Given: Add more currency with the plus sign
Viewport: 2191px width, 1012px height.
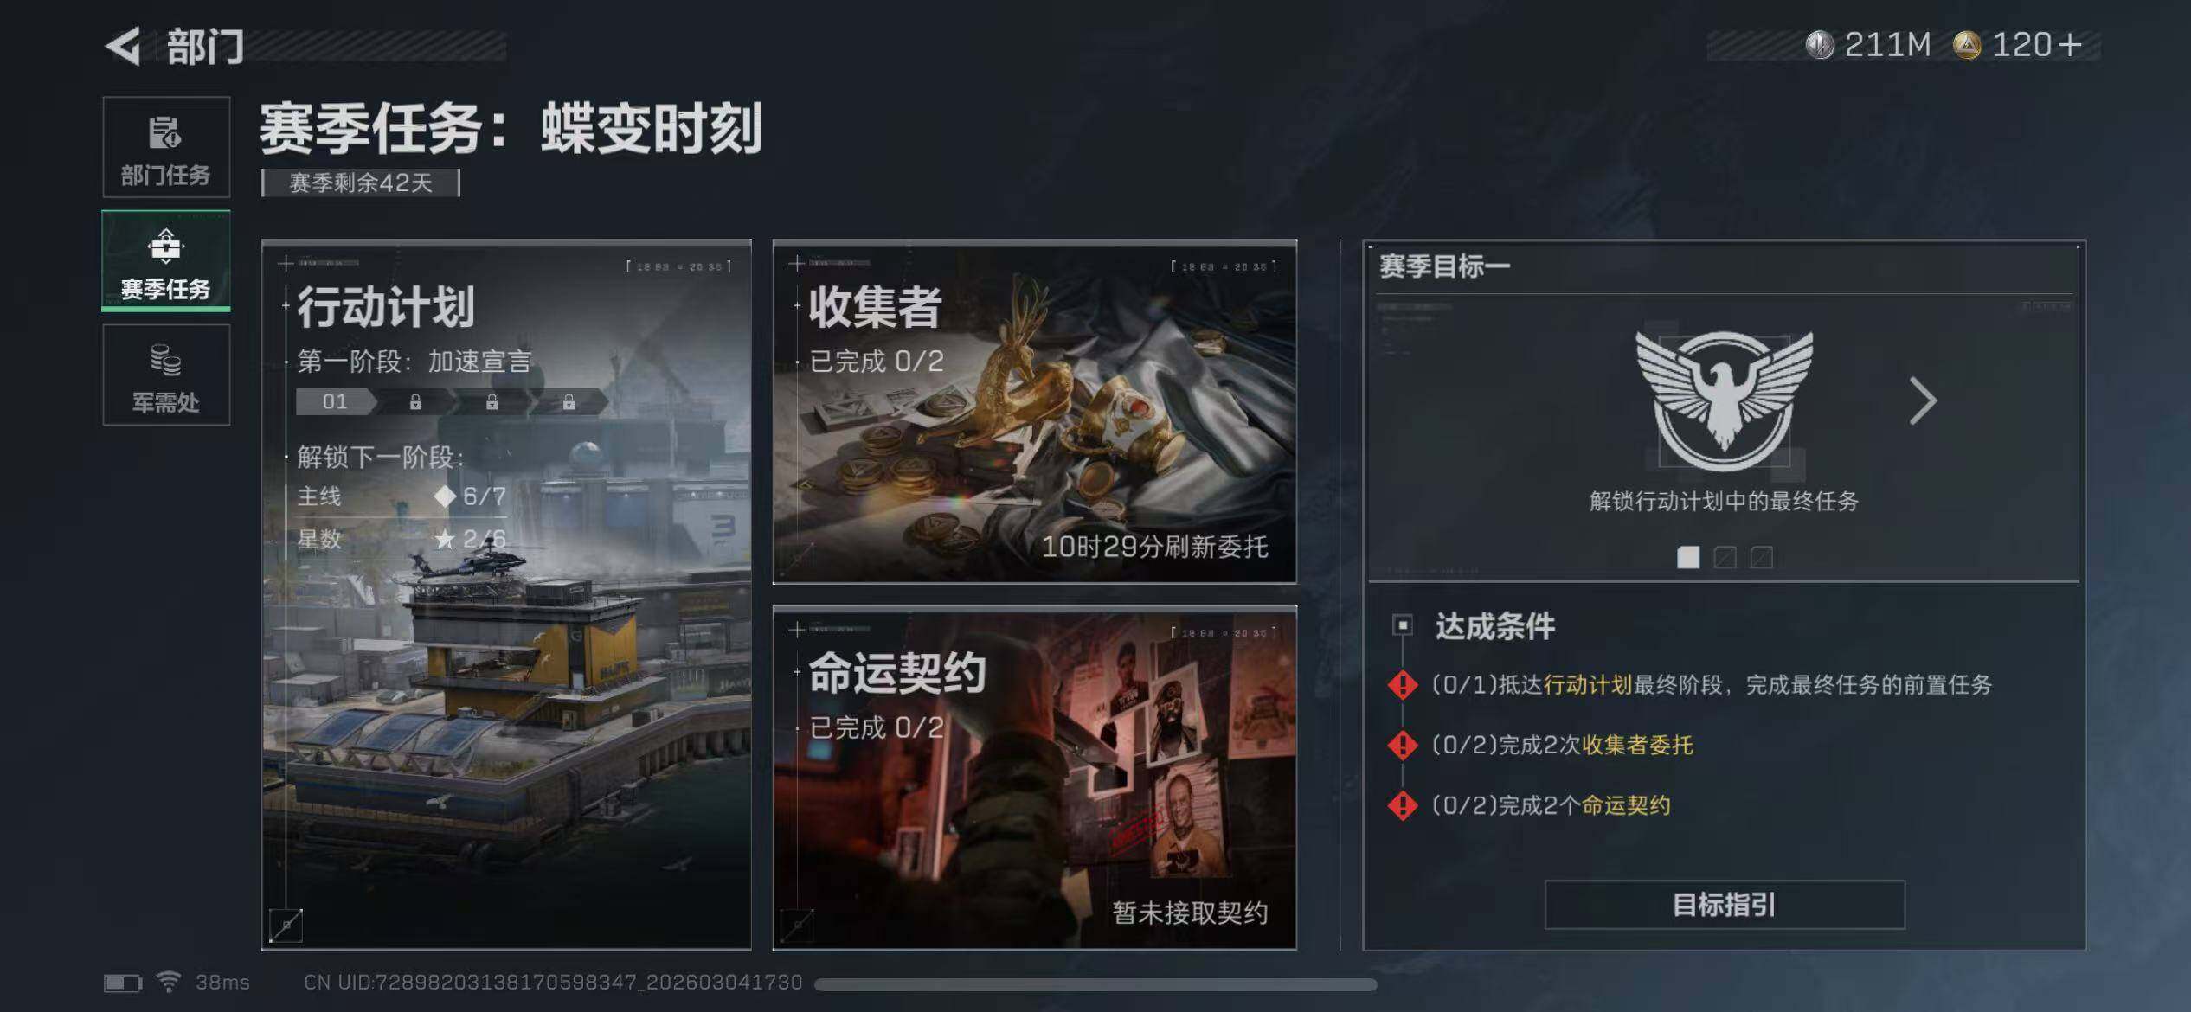Looking at the screenshot, I should click(x=2070, y=45).
